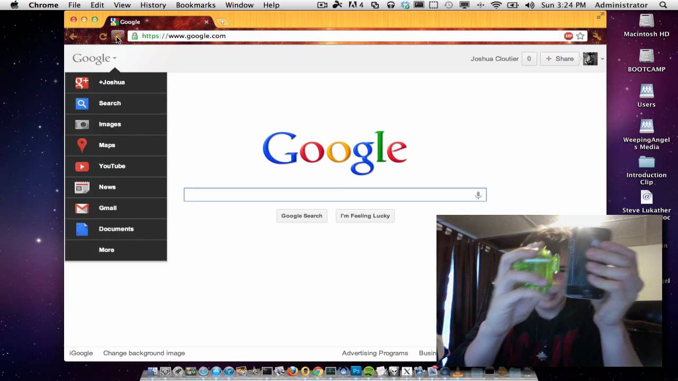
Task: Open the Chrome home page button
Action: [x=118, y=37]
